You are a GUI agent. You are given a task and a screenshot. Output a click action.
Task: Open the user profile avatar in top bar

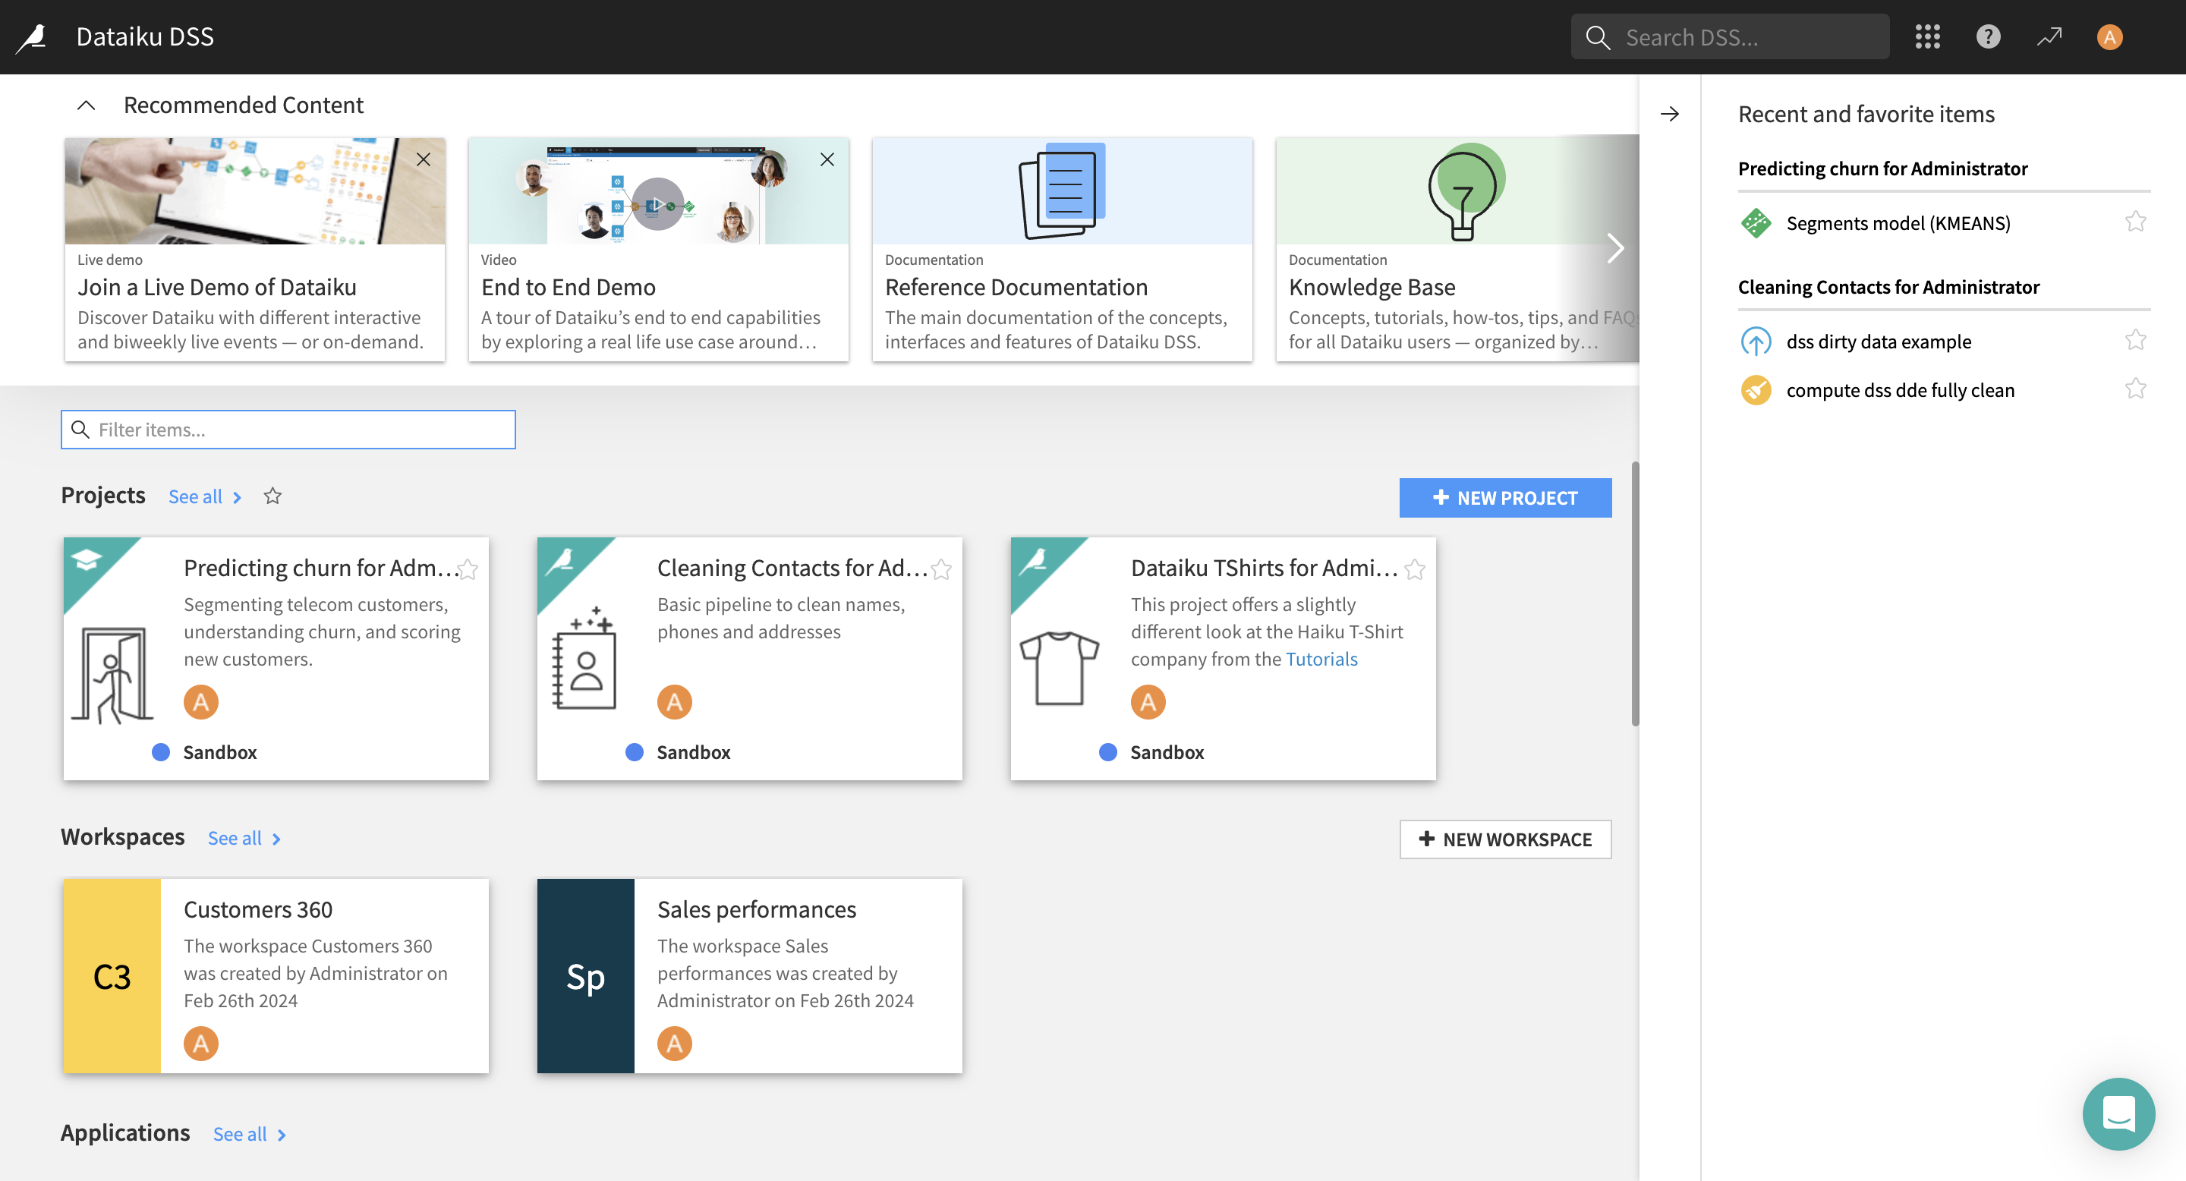click(2109, 36)
